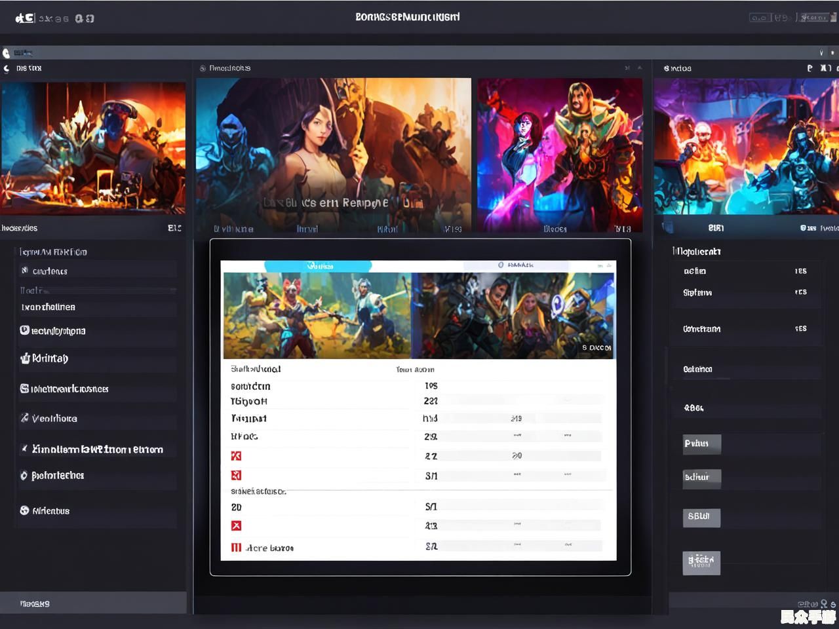839x629 pixels.
Task: Click the bright forest battle banner in the dialog
Action: pos(317,315)
